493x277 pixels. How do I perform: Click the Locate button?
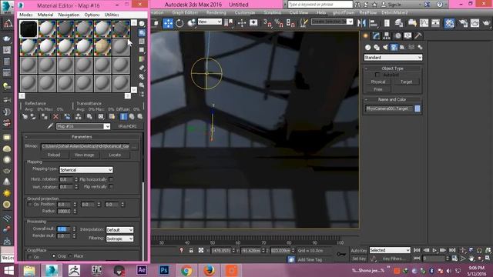point(115,155)
